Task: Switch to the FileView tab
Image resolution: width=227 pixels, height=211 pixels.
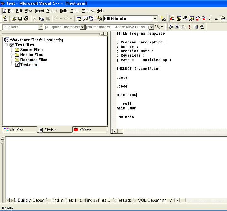Action: (x=55, y=130)
